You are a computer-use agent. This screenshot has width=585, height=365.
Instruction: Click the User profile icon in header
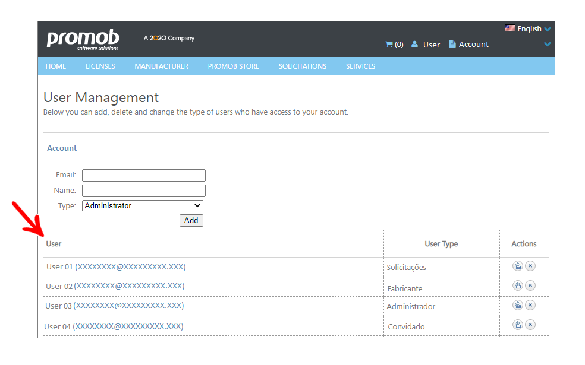414,45
